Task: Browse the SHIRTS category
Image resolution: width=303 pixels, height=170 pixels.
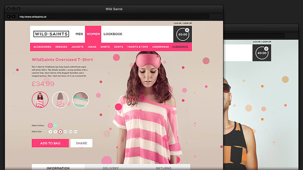Action: tap(105, 47)
